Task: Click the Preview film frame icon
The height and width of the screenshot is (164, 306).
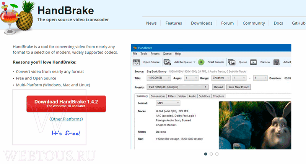Action: point(253,62)
